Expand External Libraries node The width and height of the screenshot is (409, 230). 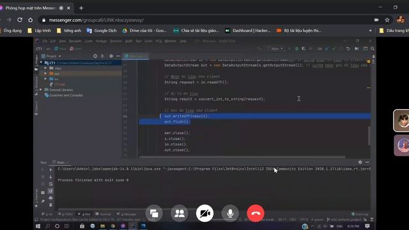[41, 89]
